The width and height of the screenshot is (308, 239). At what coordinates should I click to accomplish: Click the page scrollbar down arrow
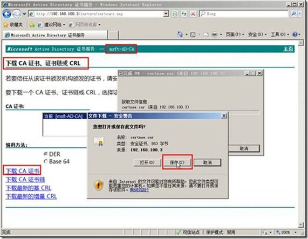pyautogui.click(x=301, y=225)
